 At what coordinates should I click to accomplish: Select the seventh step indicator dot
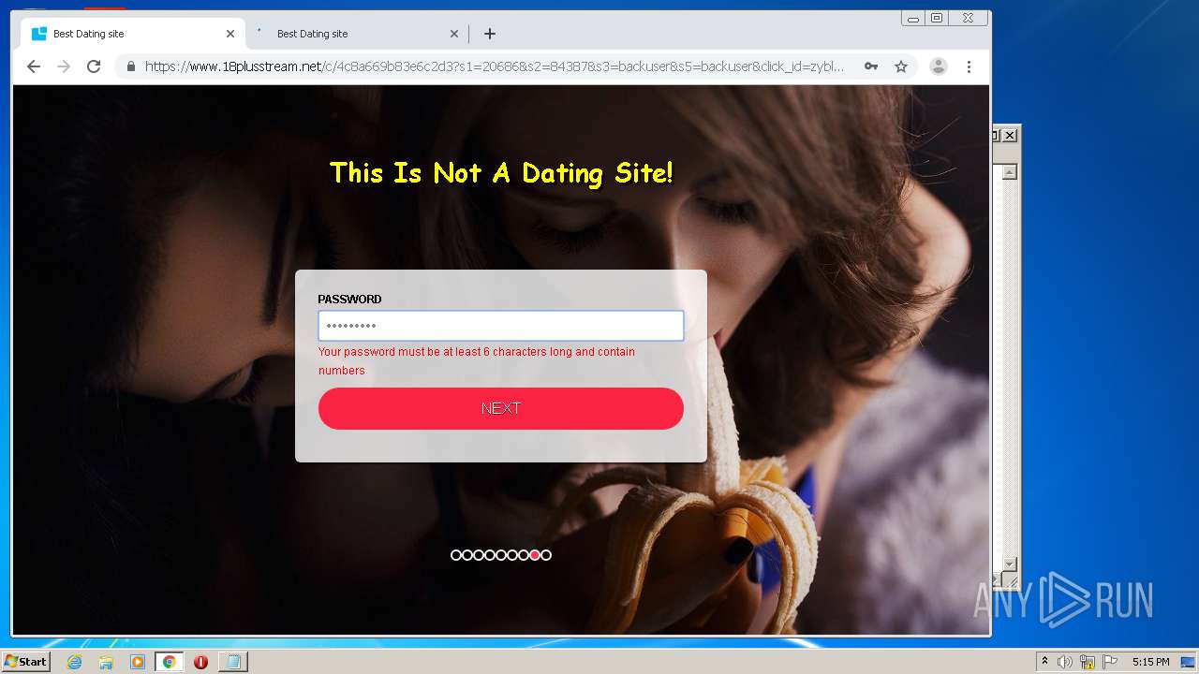(x=524, y=555)
